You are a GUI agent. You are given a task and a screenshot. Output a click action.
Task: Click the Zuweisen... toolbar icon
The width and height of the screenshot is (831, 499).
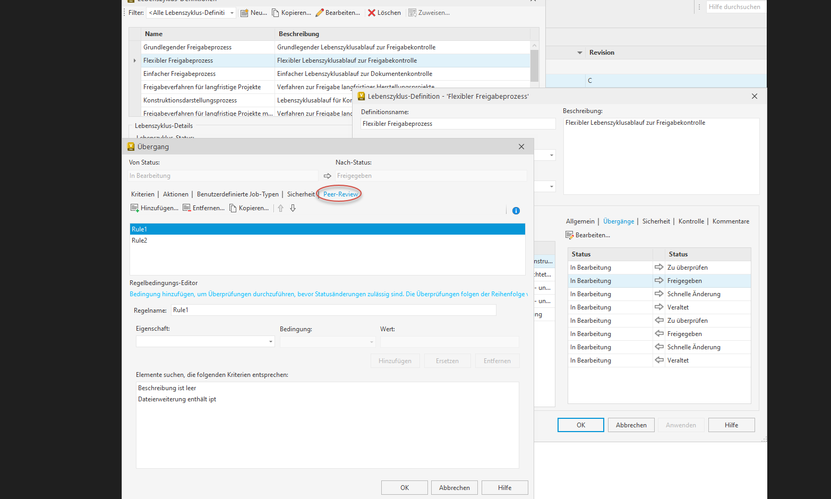(x=412, y=13)
